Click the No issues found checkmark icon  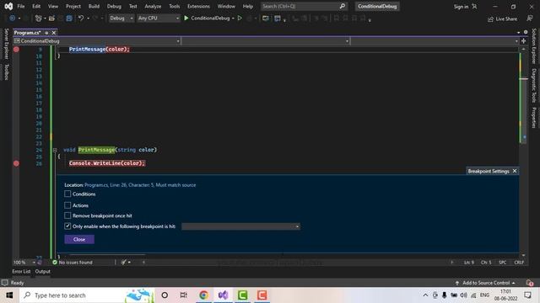click(55, 262)
